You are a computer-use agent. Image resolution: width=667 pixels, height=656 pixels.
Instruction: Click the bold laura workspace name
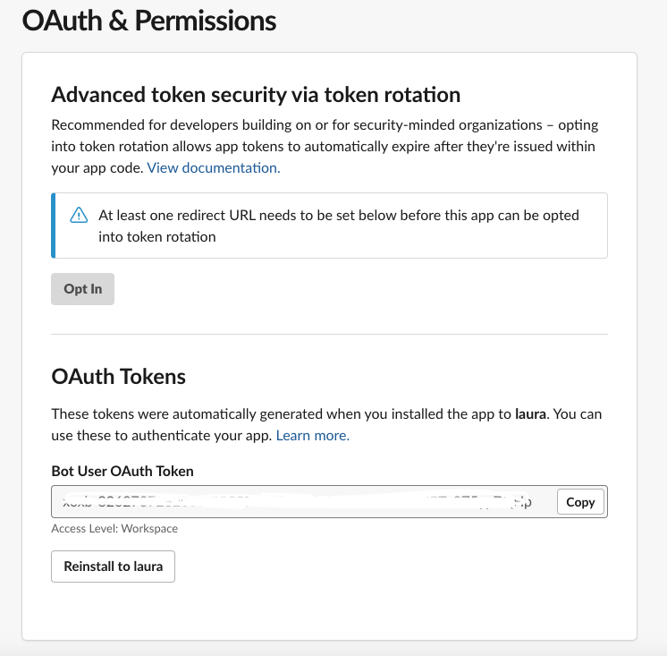click(x=531, y=414)
